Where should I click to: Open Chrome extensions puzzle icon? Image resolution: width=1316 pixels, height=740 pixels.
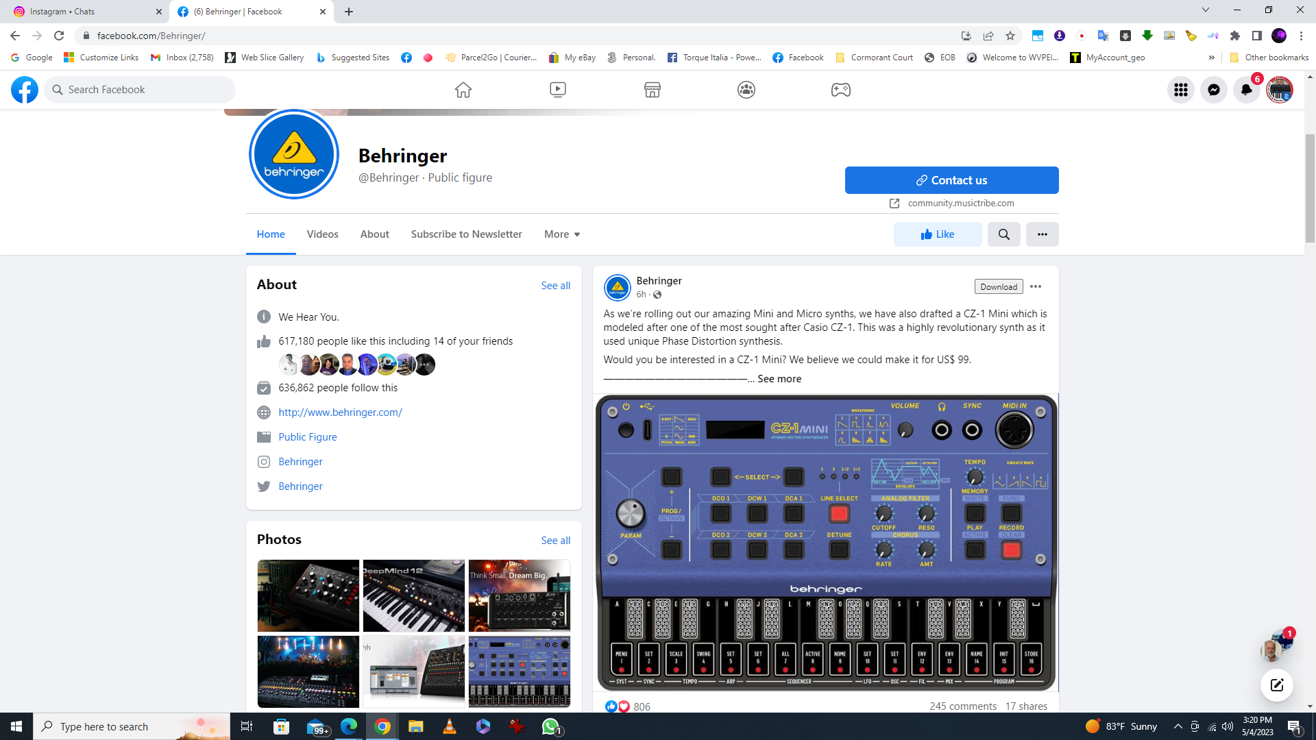click(x=1235, y=36)
